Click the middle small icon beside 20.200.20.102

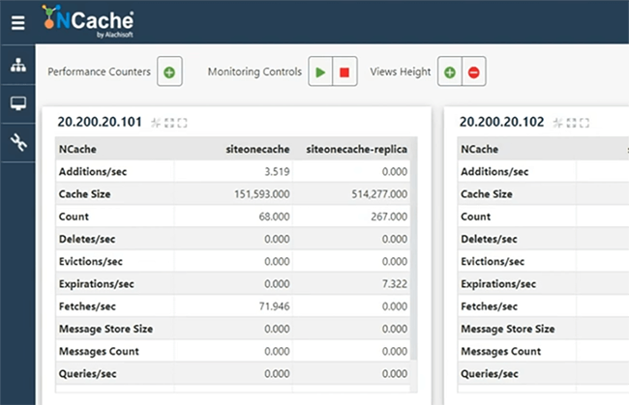(571, 123)
